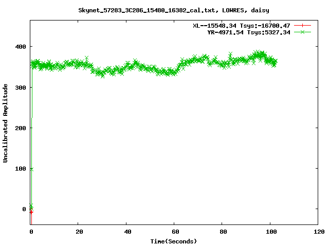The height and width of the screenshot is (246, 329).
Task: Click the x-axis tick label 120
Action: click(319, 232)
